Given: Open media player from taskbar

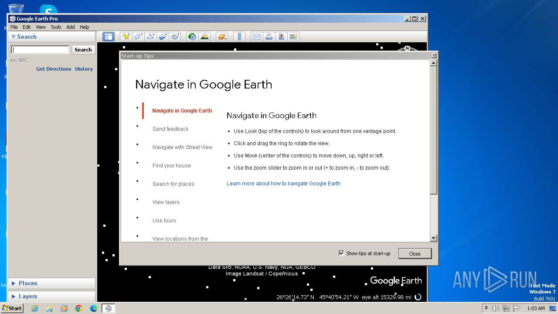Looking at the screenshot, I should (64, 308).
